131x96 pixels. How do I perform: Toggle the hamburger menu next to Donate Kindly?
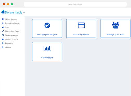pos(24,12)
